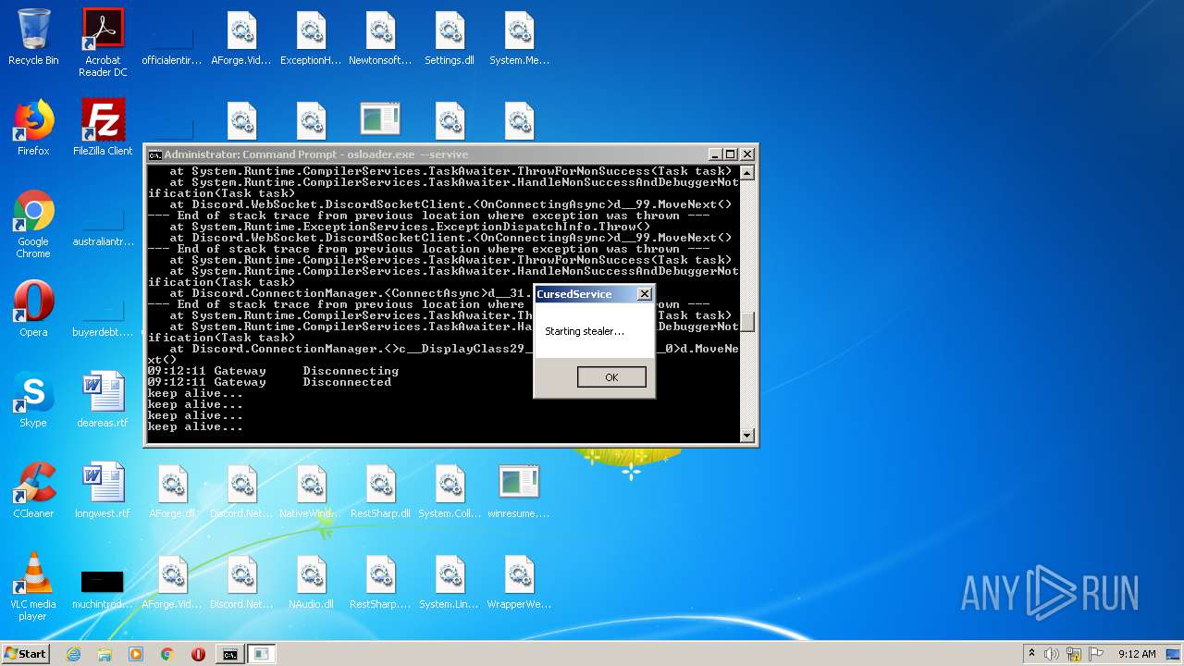Select the VLC media player shortcut

33,587
